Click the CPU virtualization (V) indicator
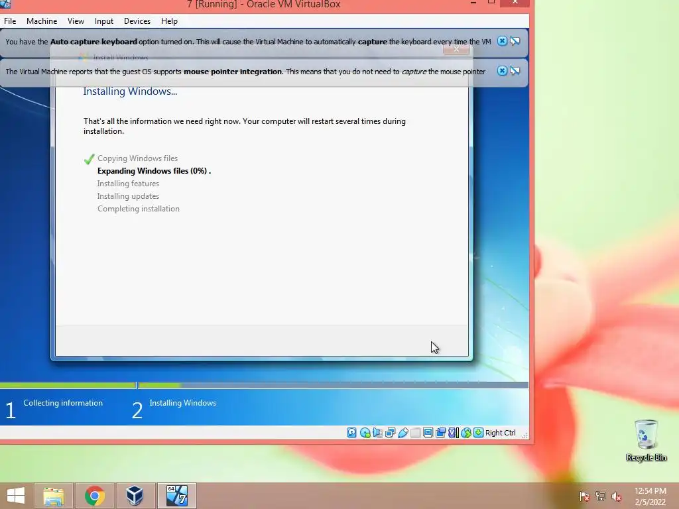 pyautogui.click(x=453, y=432)
